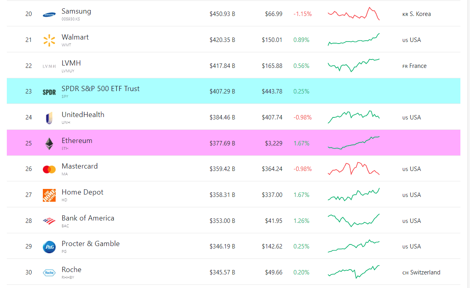Click the $345.57 B market cap value
The height and width of the screenshot is (288, 470).
222,272
